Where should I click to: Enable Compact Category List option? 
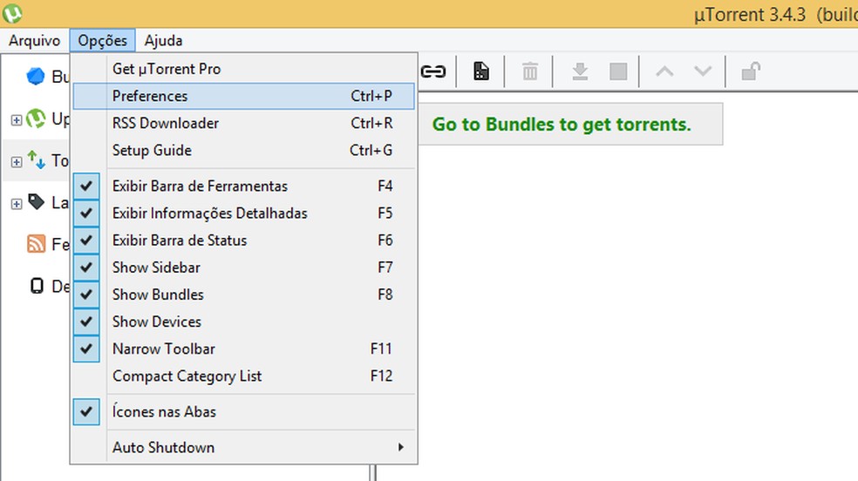pyautogui.click(x=244, y=376)
